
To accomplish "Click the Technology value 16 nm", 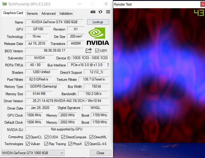I will pos(36,36).
